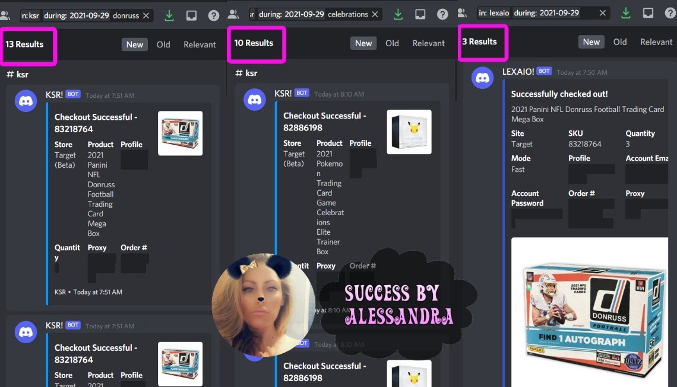Viewport: 677px width, 387px height.
Task: Click download icon in celebrations search panel
Action: coord(398,14)
